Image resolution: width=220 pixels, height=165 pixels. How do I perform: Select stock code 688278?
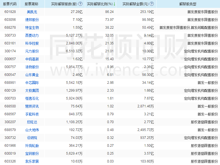(x=10, y=28)
